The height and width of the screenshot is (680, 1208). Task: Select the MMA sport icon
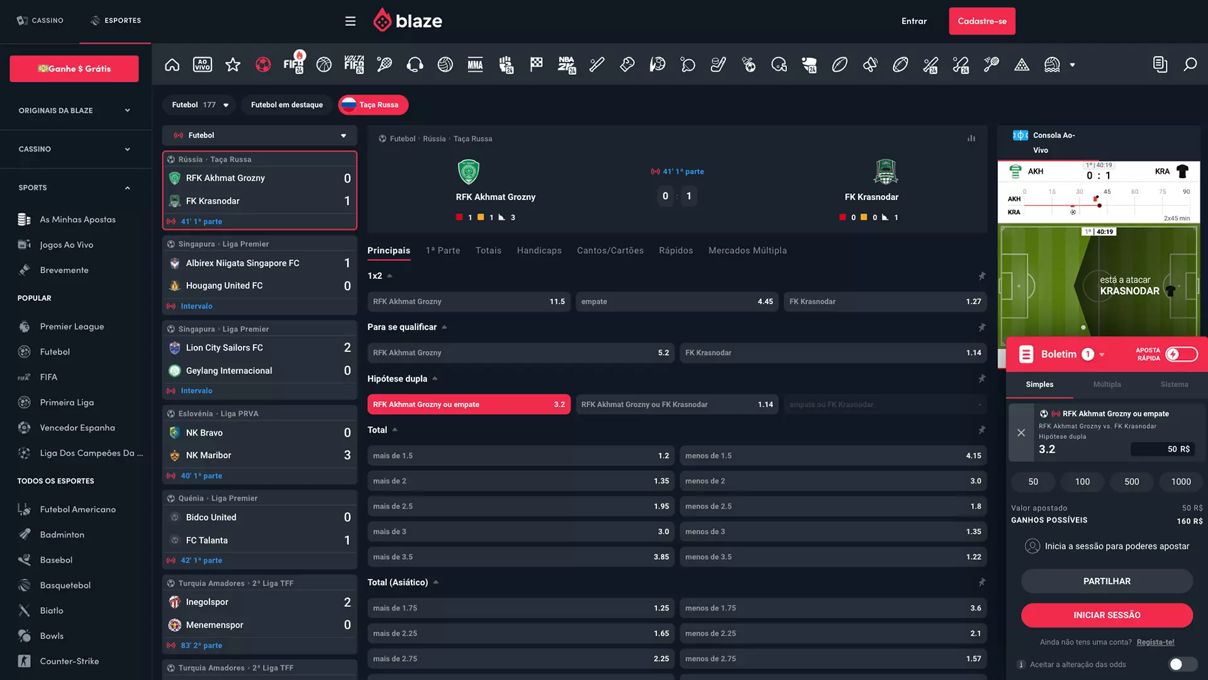pos(476,64)
